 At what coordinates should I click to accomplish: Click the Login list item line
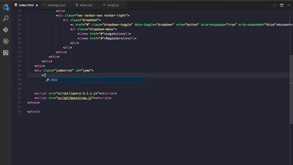[x=104, y=34]
